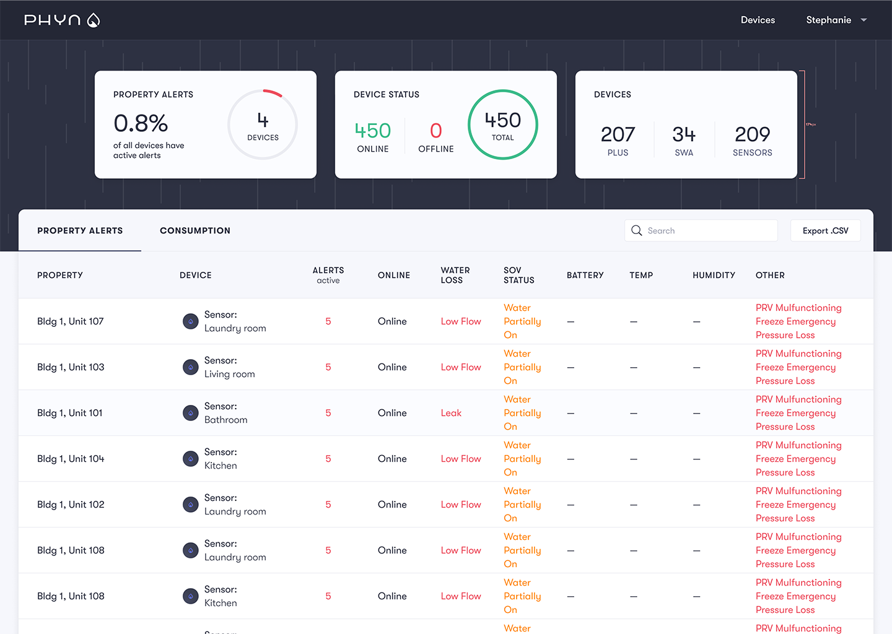The width and height of the screenshot is (892, 634).
Task: Click sensor icon for Unit 101 Bathroom
Action: tap(191, 413)
